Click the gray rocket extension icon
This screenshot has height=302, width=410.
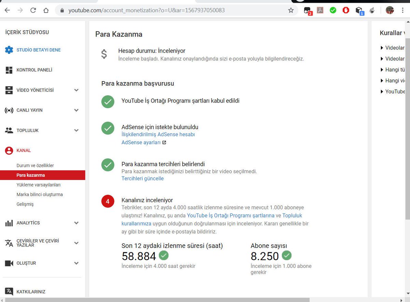click(x=372, y=10)
